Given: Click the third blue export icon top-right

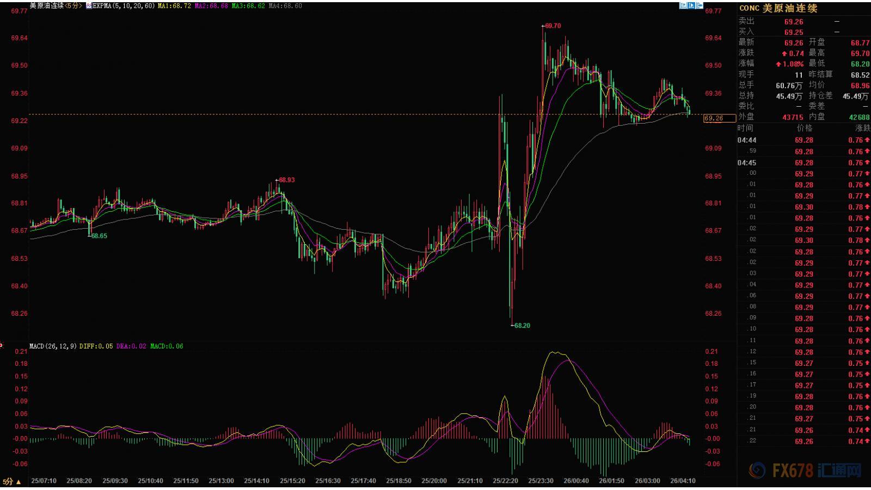Looking at the screenshot, I should click(700, 5).
